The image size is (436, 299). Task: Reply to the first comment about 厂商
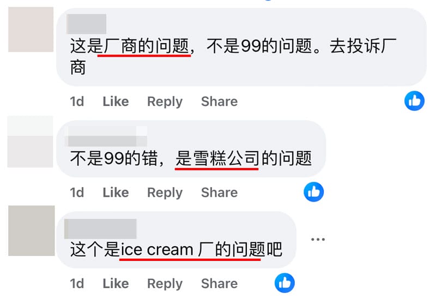click(165, 102)
